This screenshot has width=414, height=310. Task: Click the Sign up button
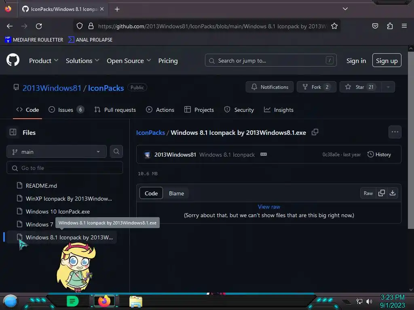tap(387, 61)
